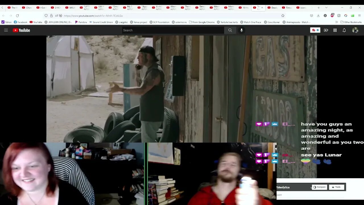Switch to the WKU tab
Image resolution: width=364 pixels, height=205 pixels.
coord(70,8)
